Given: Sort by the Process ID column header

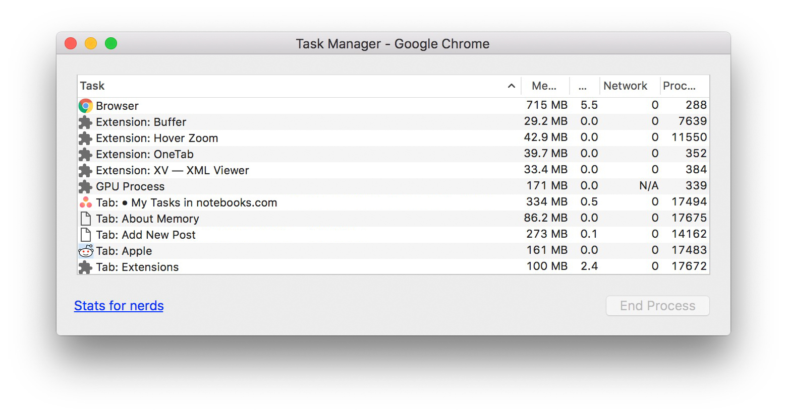Looking at the screenshot, I should [685, 86].
